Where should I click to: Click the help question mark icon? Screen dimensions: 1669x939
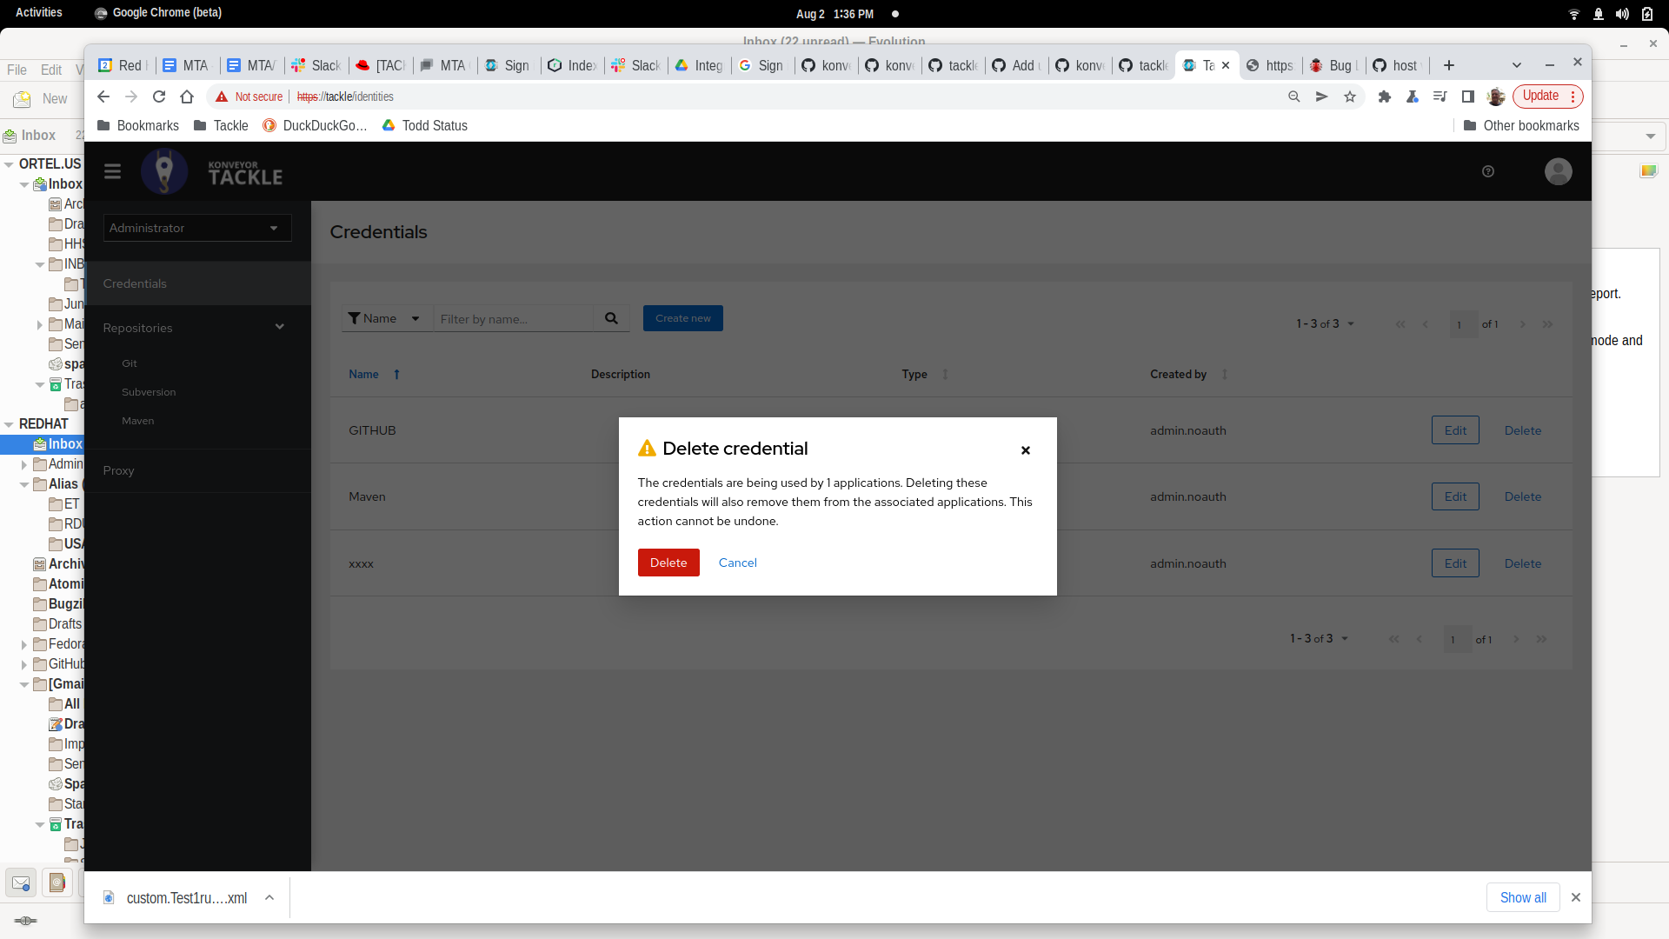point(1487,171)
